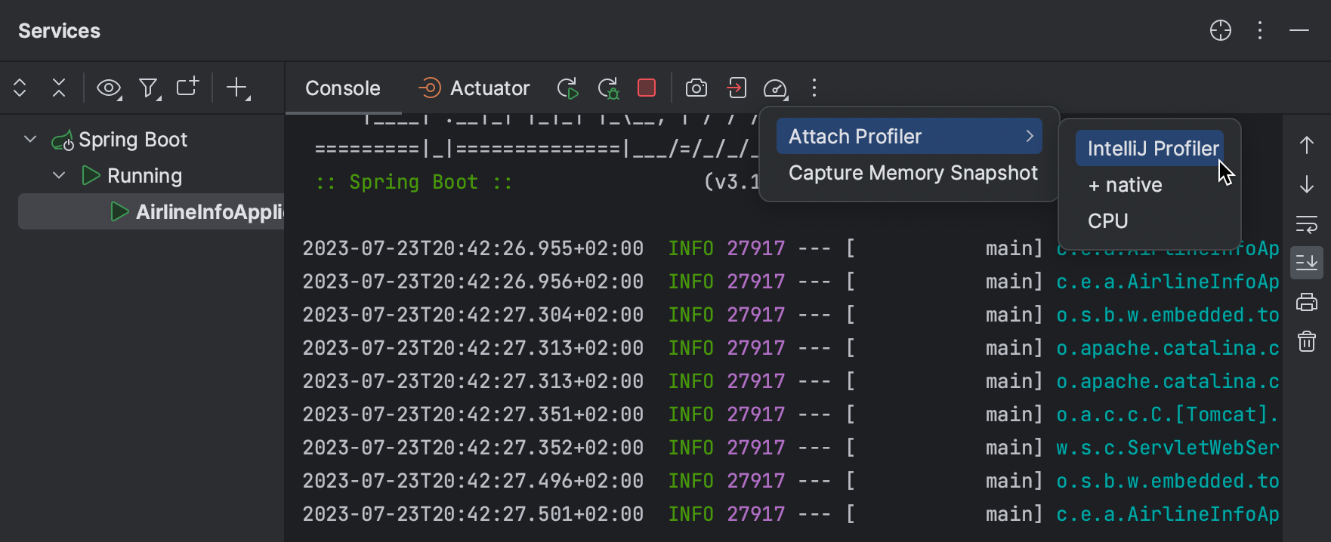Hide the Services tool window

(x=1299, y=30)
